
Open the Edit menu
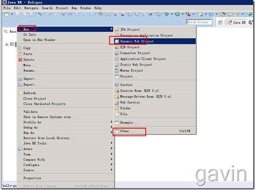point(17,8)
